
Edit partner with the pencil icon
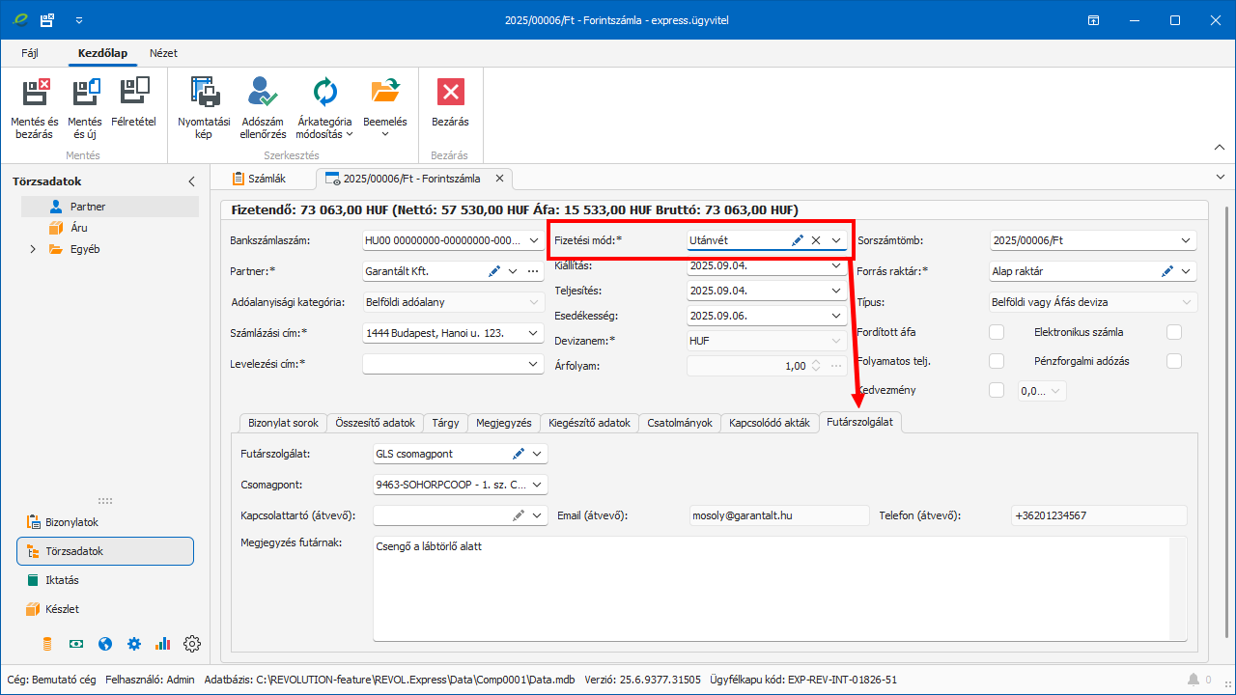click(x=494, y=271)
